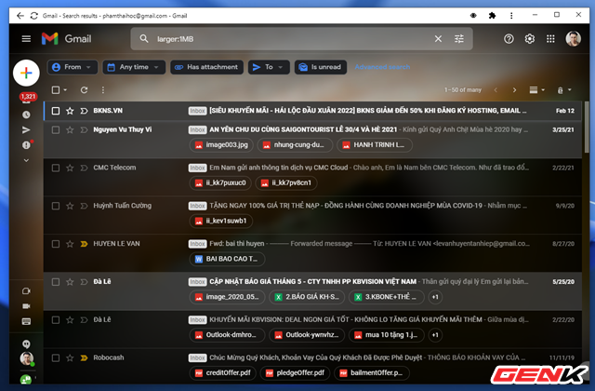Open Spam warning icon in sidebar
Screen dimensions: 595x391
(26, 145)
